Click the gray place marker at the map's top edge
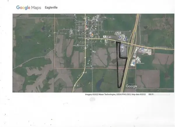Screen dimensions: 175x127 pos(75,15)
